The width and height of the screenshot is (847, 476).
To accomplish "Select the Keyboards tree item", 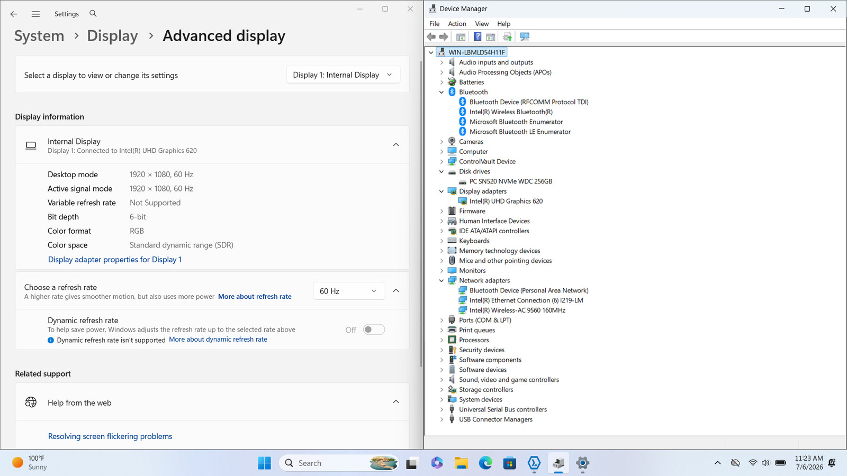I will point(474,241).
